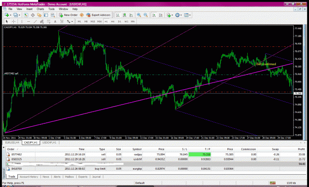Toggle the Navigator folder-star icon
Image resolution: width=309 pixels, height=187 pixels.
39,15
